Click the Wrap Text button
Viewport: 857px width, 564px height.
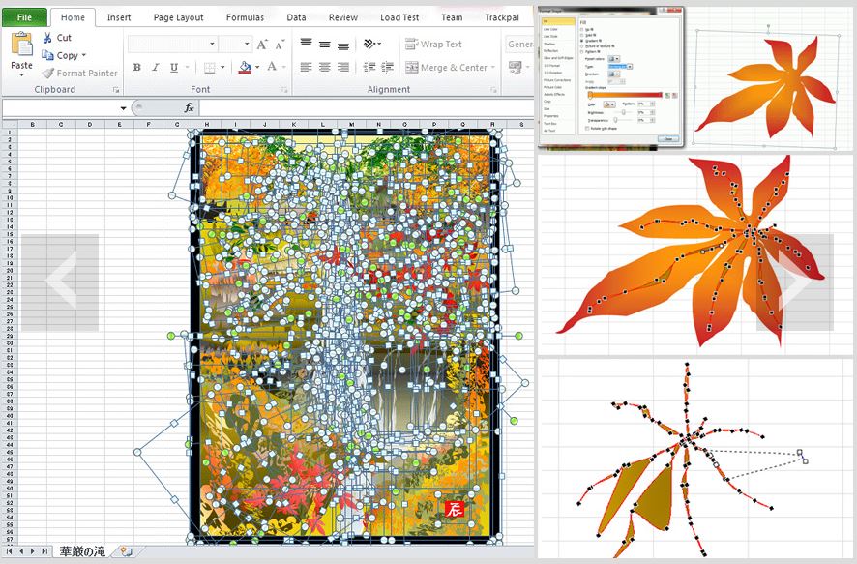point(433,45)
